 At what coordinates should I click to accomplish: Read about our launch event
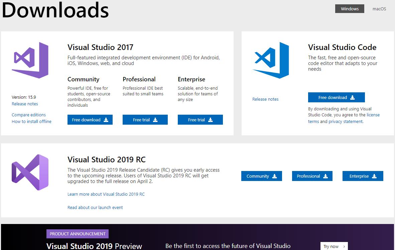(x=95, y=208)
